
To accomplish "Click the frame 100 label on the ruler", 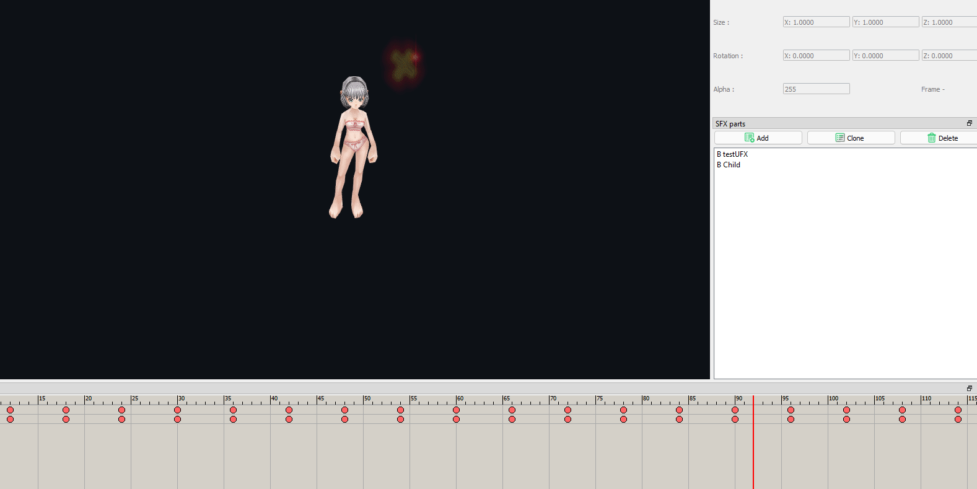I will point(834,399).
